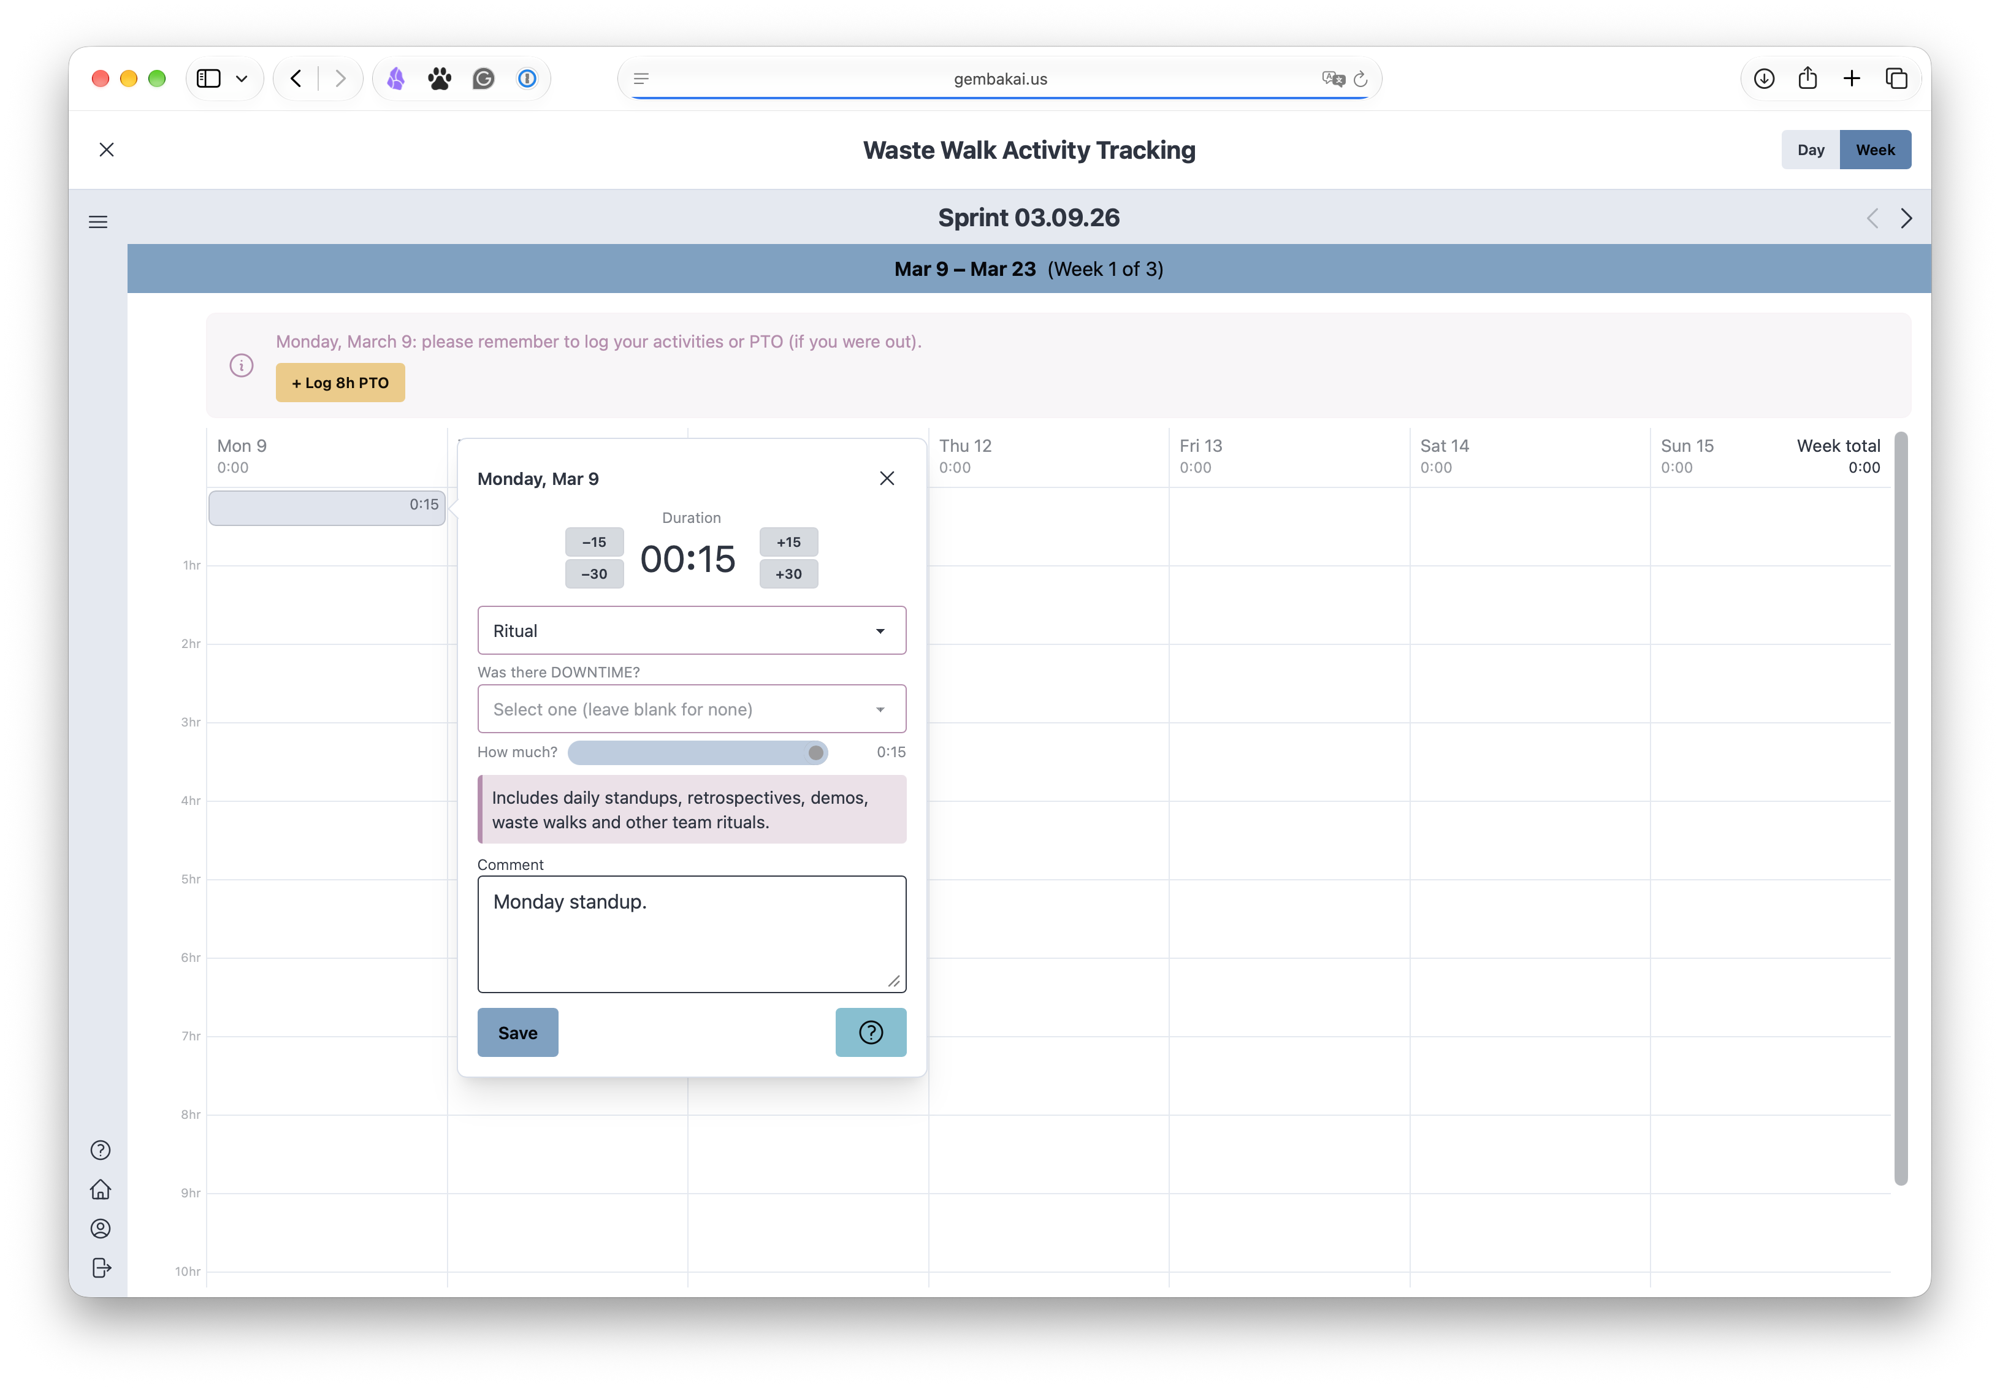Go to home in the left sidebar
2000x1388 pixels.
(x=101, y=1189)
